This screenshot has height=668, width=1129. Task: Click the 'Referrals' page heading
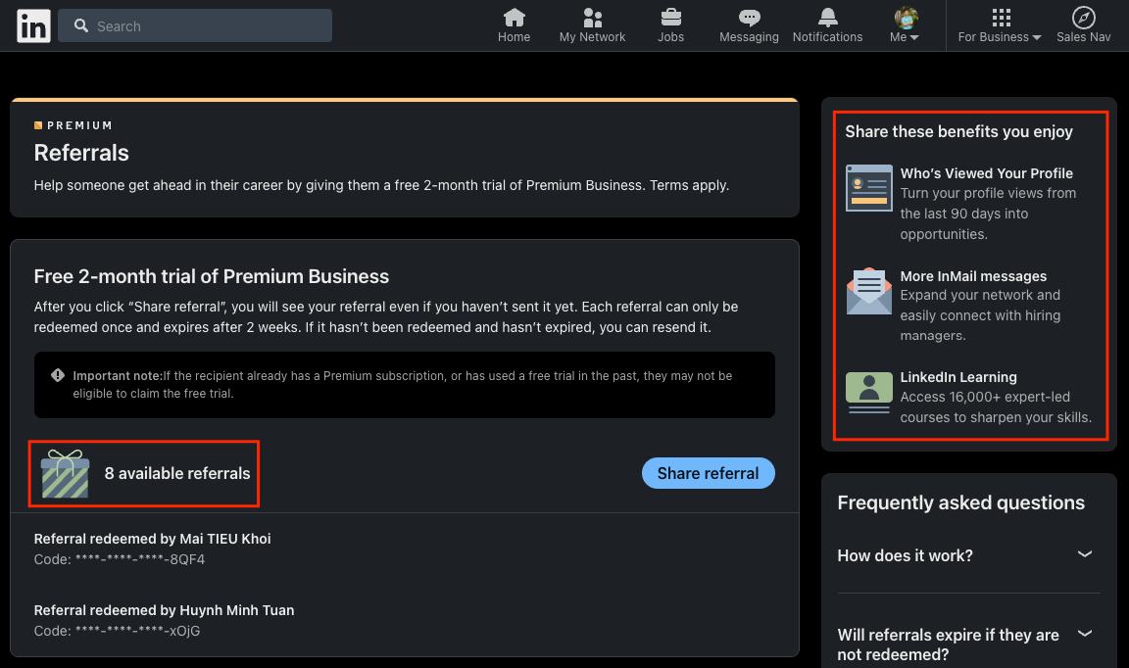coord(81,153)
